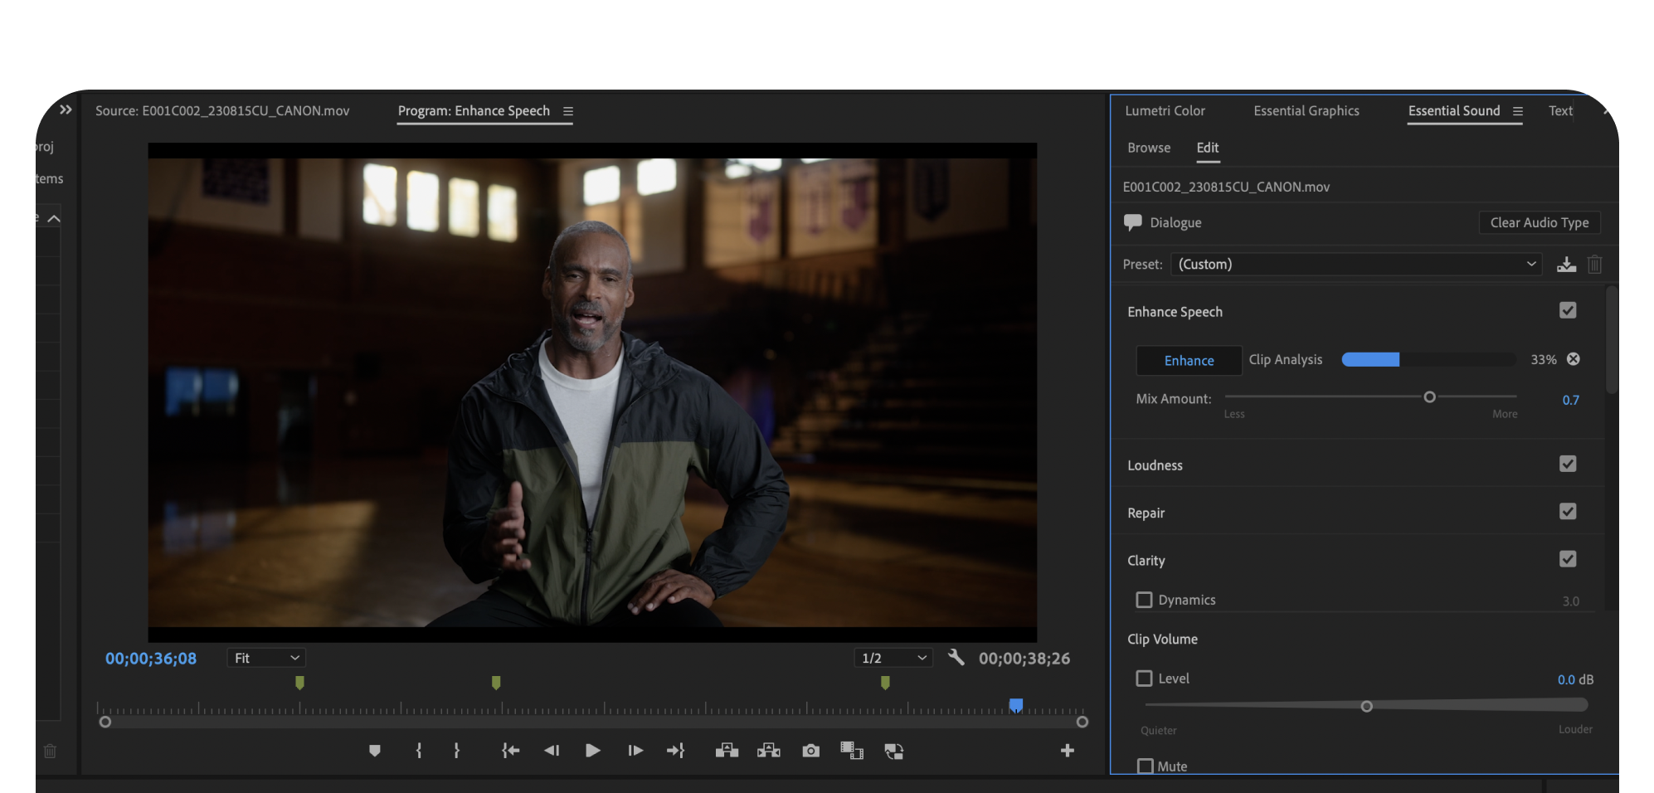
Task: Click the Clear Audio Type button
Action: click(1540, 222)
